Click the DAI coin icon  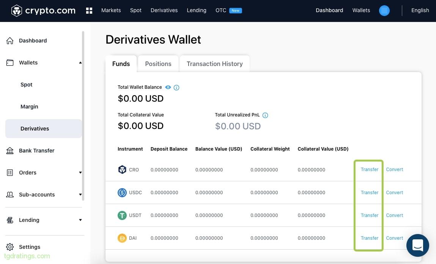tap(122, 238)
